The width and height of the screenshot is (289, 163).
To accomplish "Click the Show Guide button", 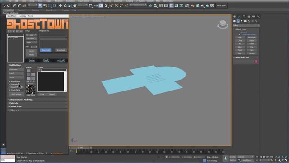I will [61, 50].
